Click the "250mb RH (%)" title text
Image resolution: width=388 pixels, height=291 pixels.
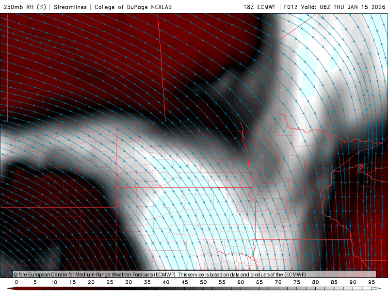25,7
